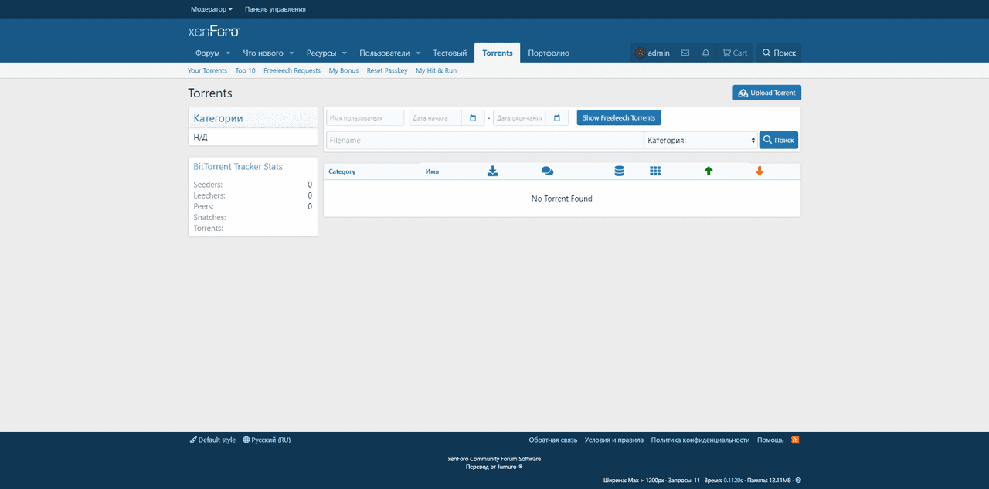
Task: Click the RSS feed icon in footer
Action: 795,440
